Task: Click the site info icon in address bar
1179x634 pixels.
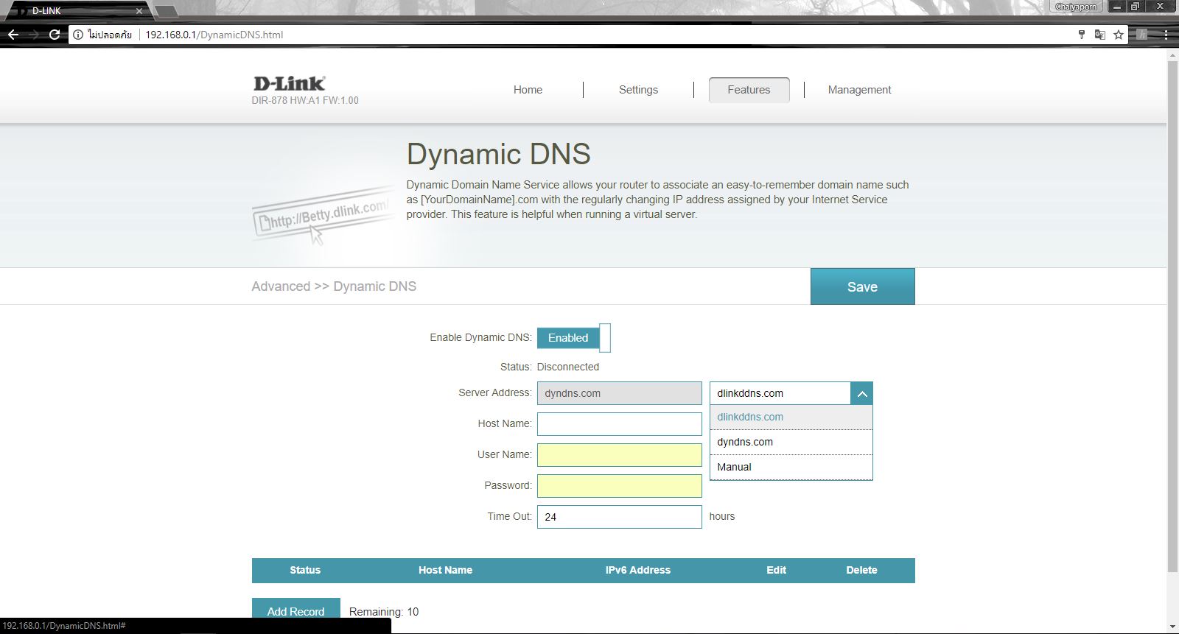Action: [78, 35]
